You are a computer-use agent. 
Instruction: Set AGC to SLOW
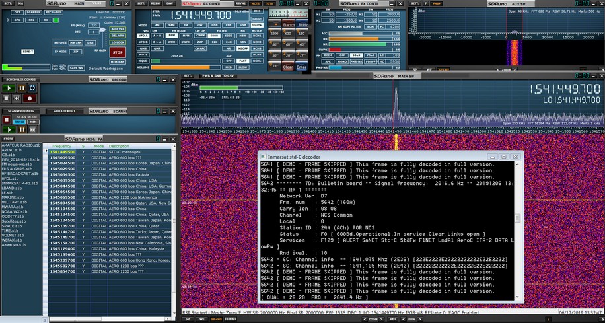tap(242, 67)
